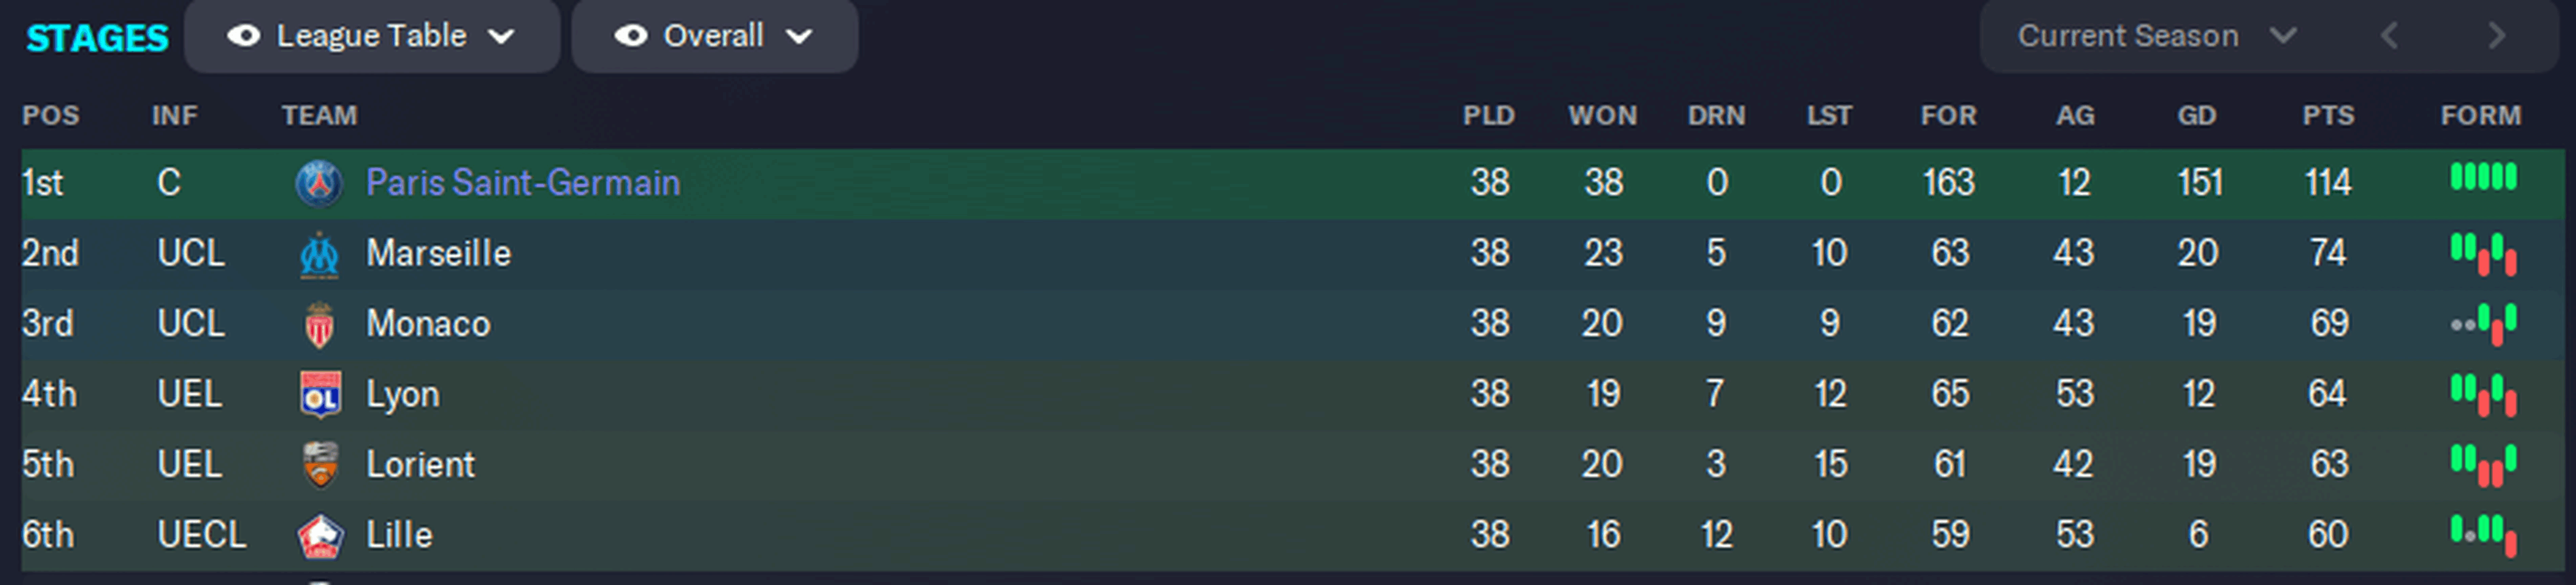Click the Lorient club crest icon
This screenshot has width=2576, height=585.
[x=320, y=465]
